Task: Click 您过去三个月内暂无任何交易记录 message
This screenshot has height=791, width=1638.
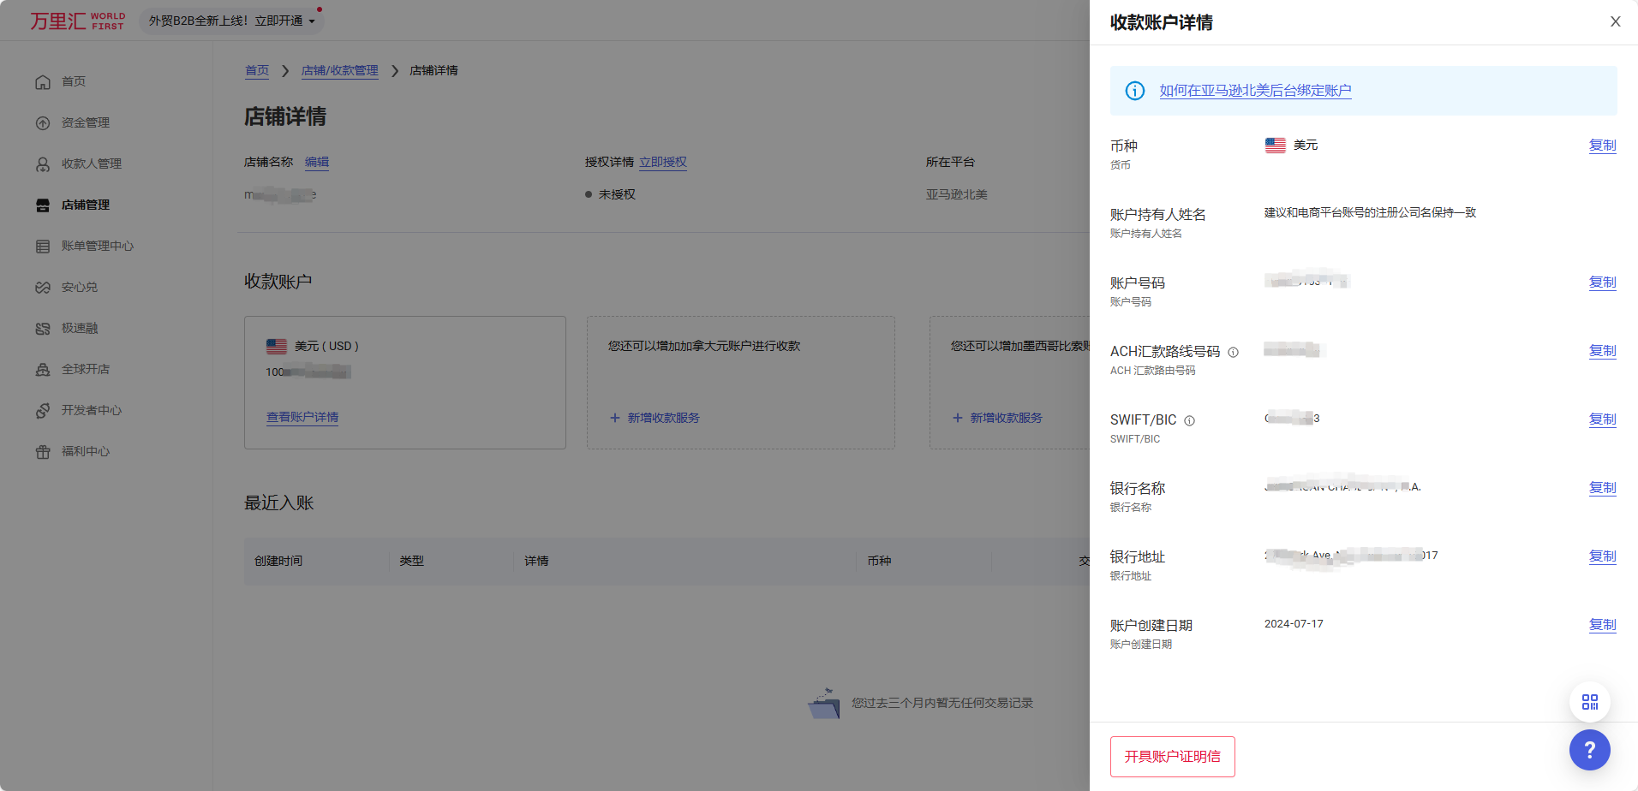Action: (942, 703)
